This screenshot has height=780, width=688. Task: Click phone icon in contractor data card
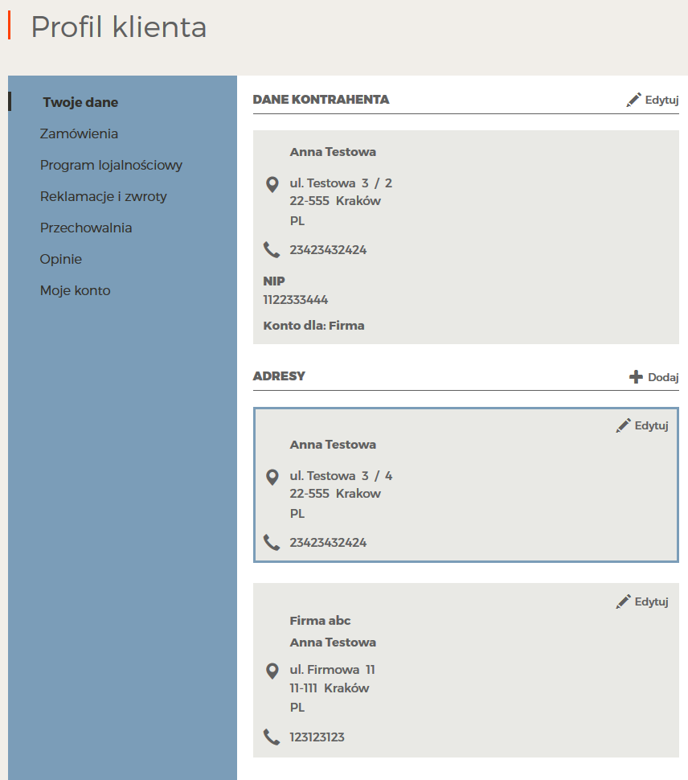pyautogui.click(x=272, y=250)
